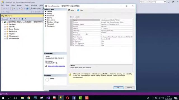Open the Edit menu
Viewport: 179px width, 100px height.
click(x=7, y=5)
